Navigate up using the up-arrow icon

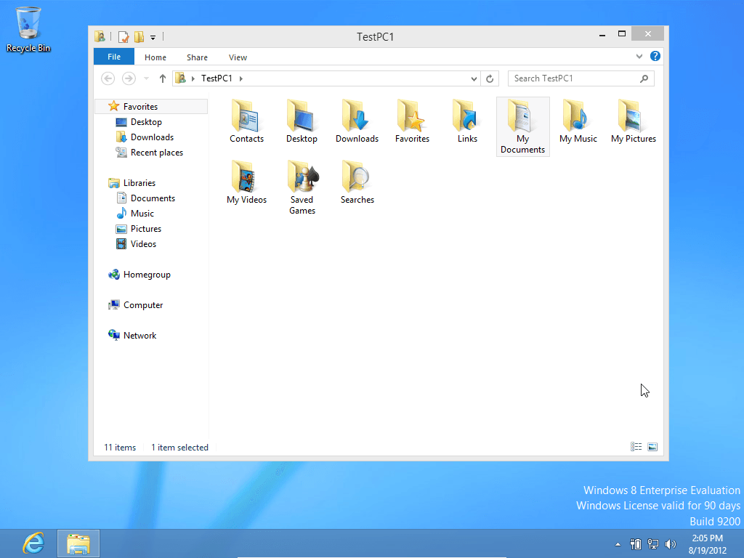(x=161, y=78)
